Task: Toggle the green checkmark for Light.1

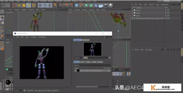Action: [169, 13]
